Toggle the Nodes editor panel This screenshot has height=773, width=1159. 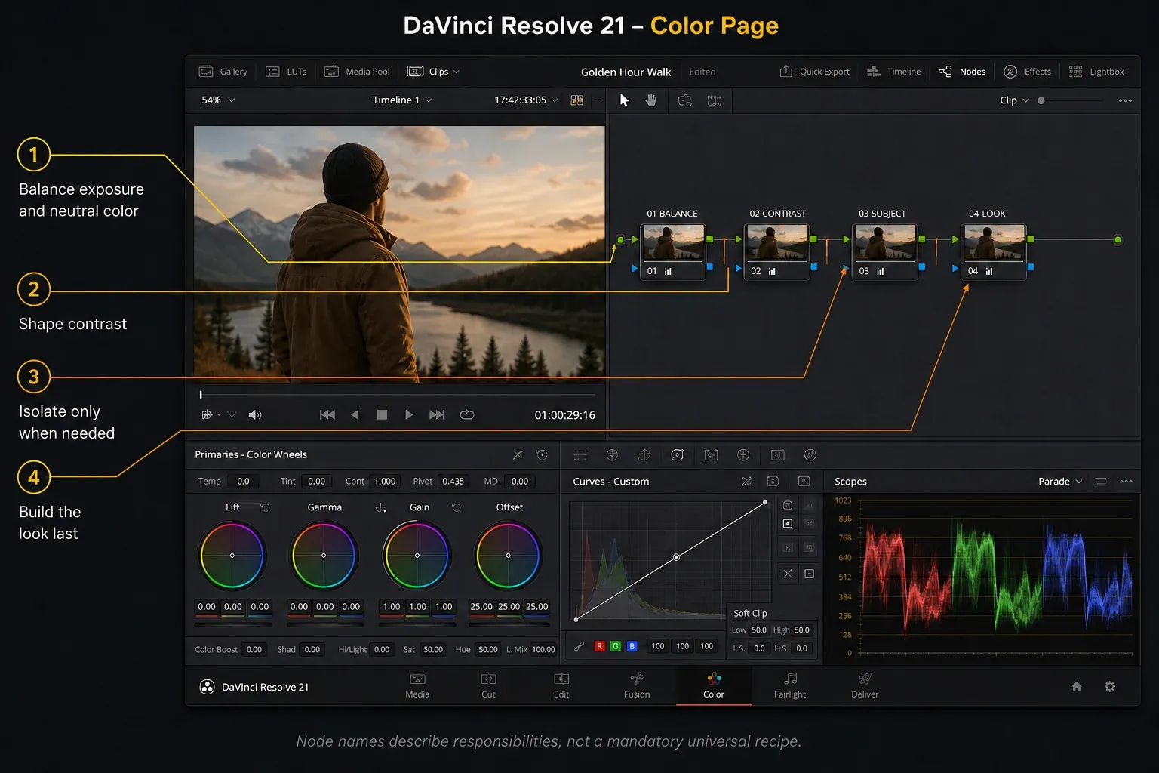pos(962,72)
